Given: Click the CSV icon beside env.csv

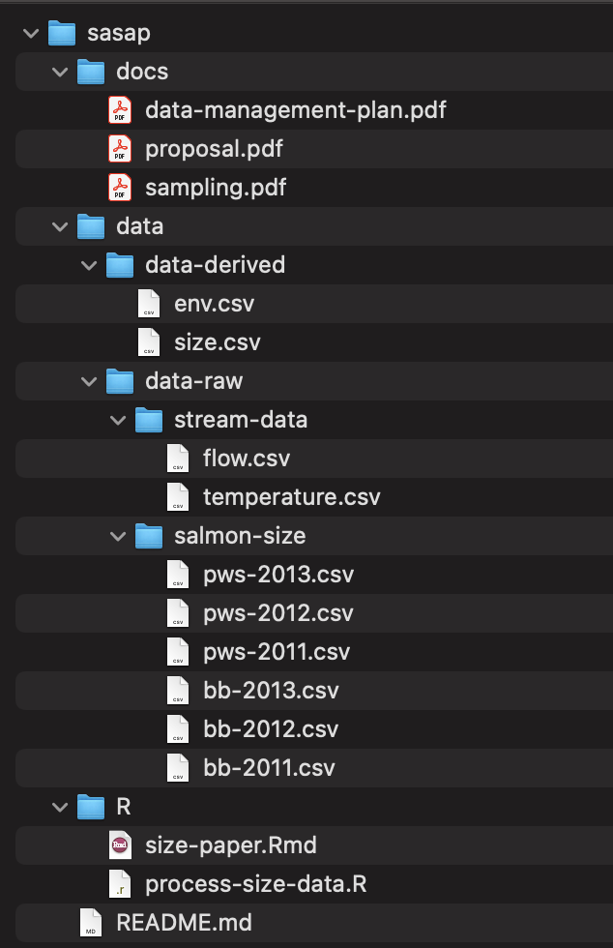Looking at the screenshot, I should click(149, 304).
